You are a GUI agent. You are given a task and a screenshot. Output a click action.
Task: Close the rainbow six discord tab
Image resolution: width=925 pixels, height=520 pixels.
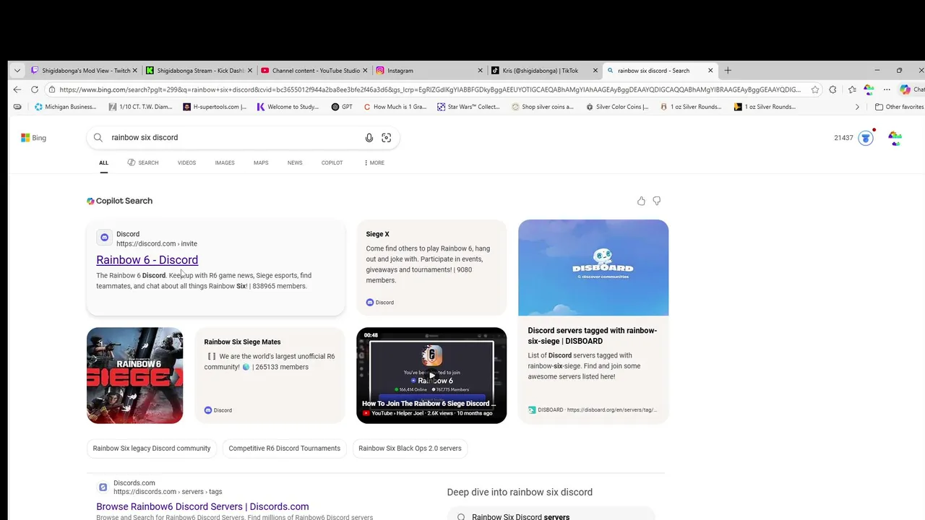[710, 71]
